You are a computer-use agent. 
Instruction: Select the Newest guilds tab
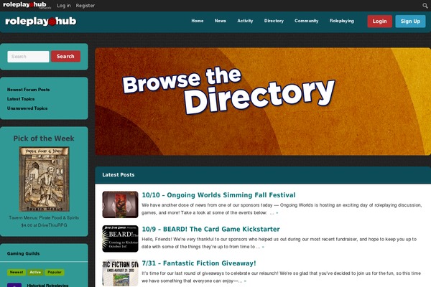(x=17, y=272)
